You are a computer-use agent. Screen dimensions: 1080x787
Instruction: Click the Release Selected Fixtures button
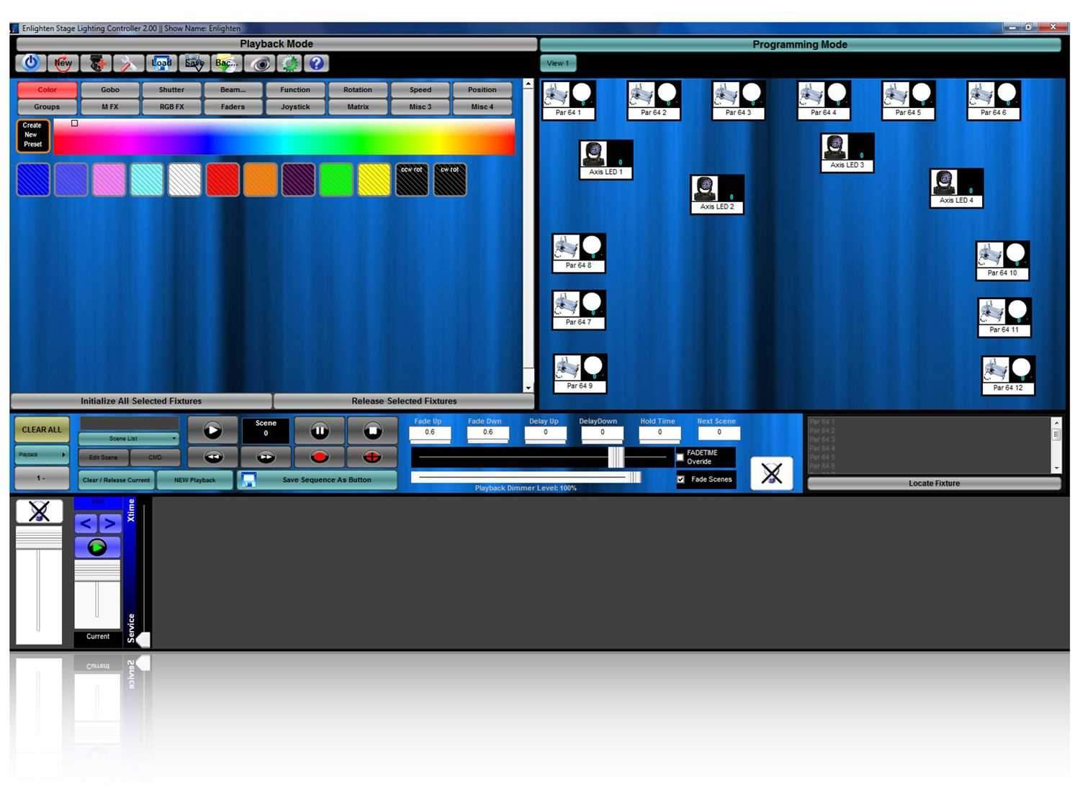point(404,401)
